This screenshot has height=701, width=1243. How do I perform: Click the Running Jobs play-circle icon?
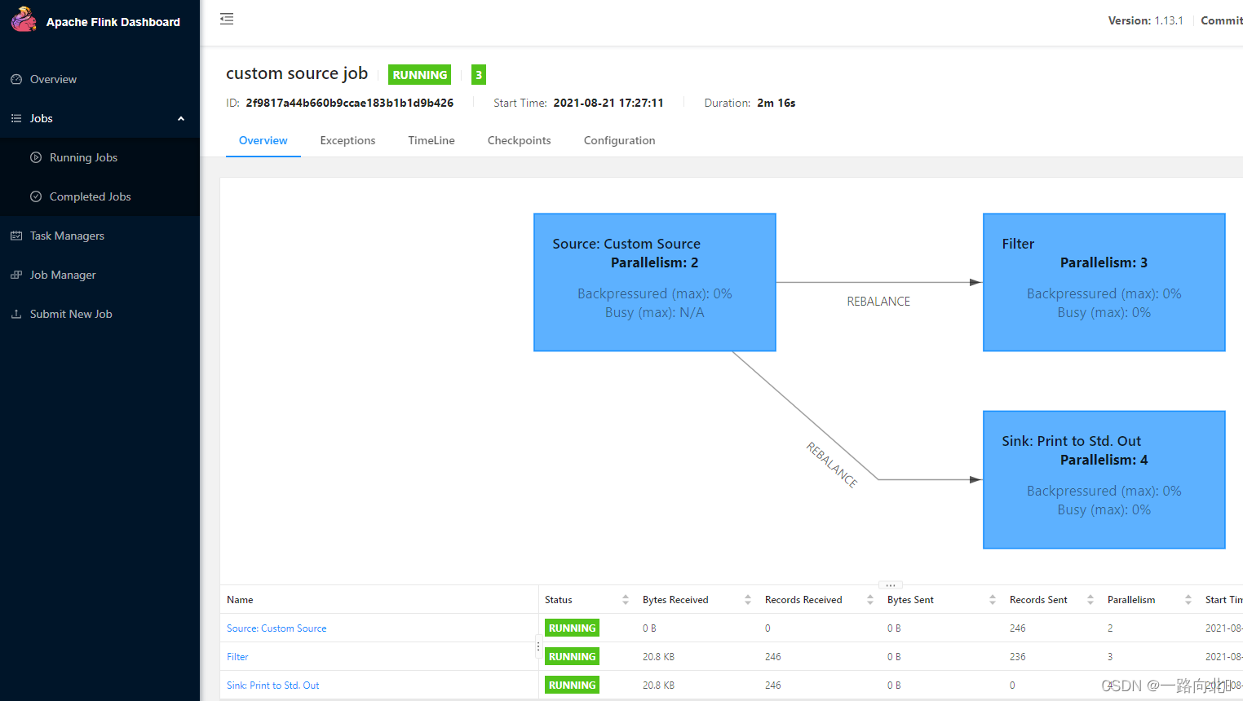click(36, 157)
